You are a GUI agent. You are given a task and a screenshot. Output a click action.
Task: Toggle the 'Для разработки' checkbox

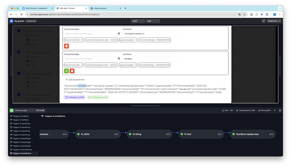coord(67,79)
